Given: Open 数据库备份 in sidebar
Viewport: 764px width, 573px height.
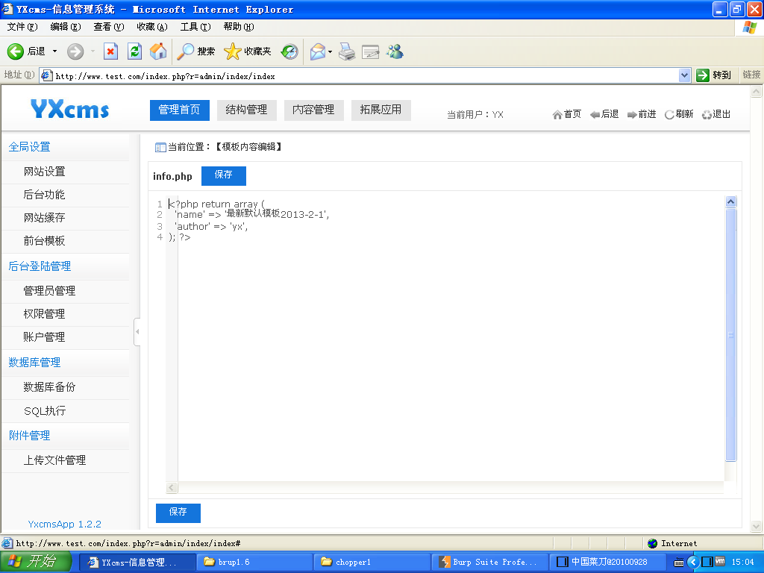Looking at the screenshot, I should (x=49, y=387).
